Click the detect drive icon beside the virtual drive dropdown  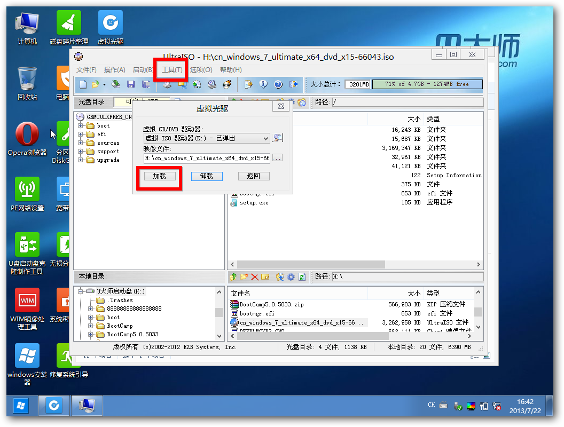pyautogui.click(x=277, y=138)
